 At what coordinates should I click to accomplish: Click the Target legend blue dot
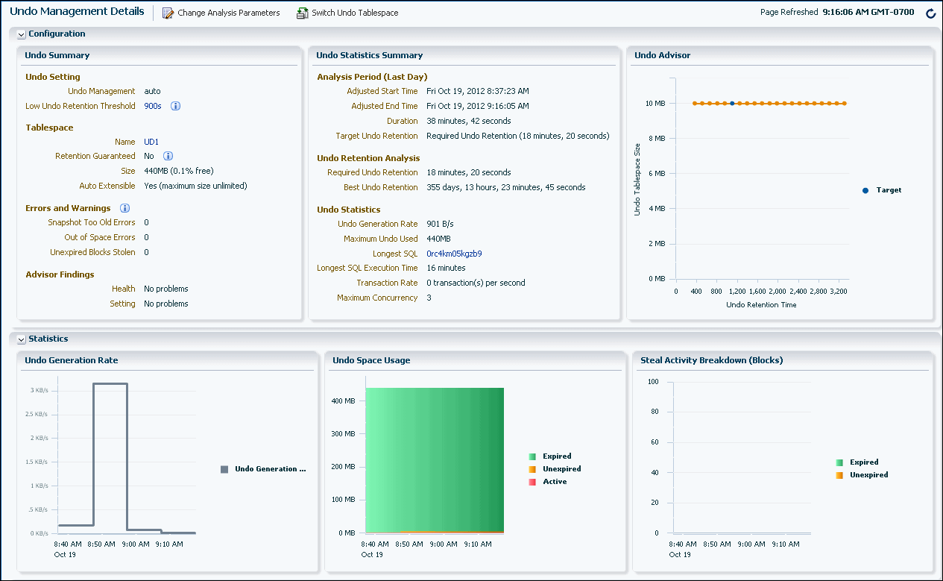pos(865,190)
